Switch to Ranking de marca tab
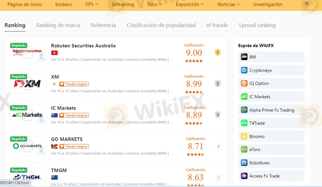 pos(58,25)
